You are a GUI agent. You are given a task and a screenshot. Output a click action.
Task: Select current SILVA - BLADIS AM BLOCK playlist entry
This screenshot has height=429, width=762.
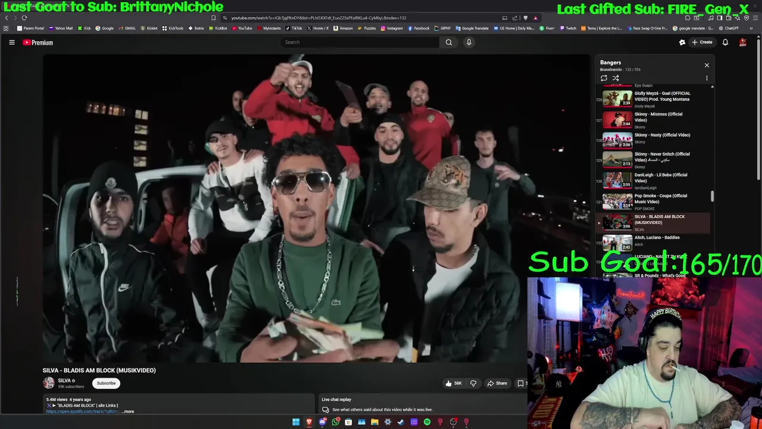click(653, 223)
